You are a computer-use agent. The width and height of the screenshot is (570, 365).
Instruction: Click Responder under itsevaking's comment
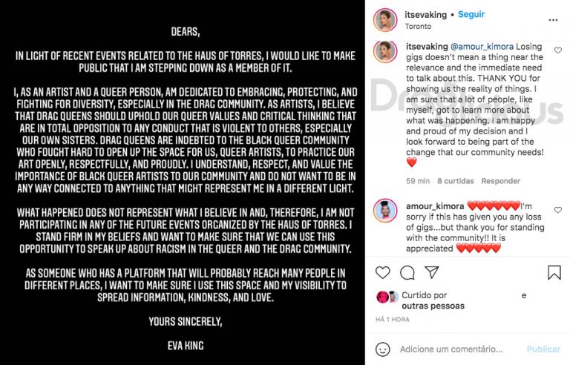(x=500, y=181)
